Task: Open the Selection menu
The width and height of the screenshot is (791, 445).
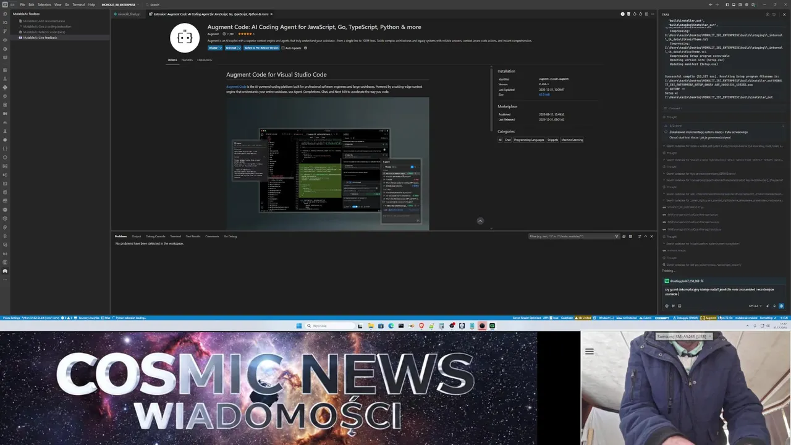Action: click(x=44, y=4)
